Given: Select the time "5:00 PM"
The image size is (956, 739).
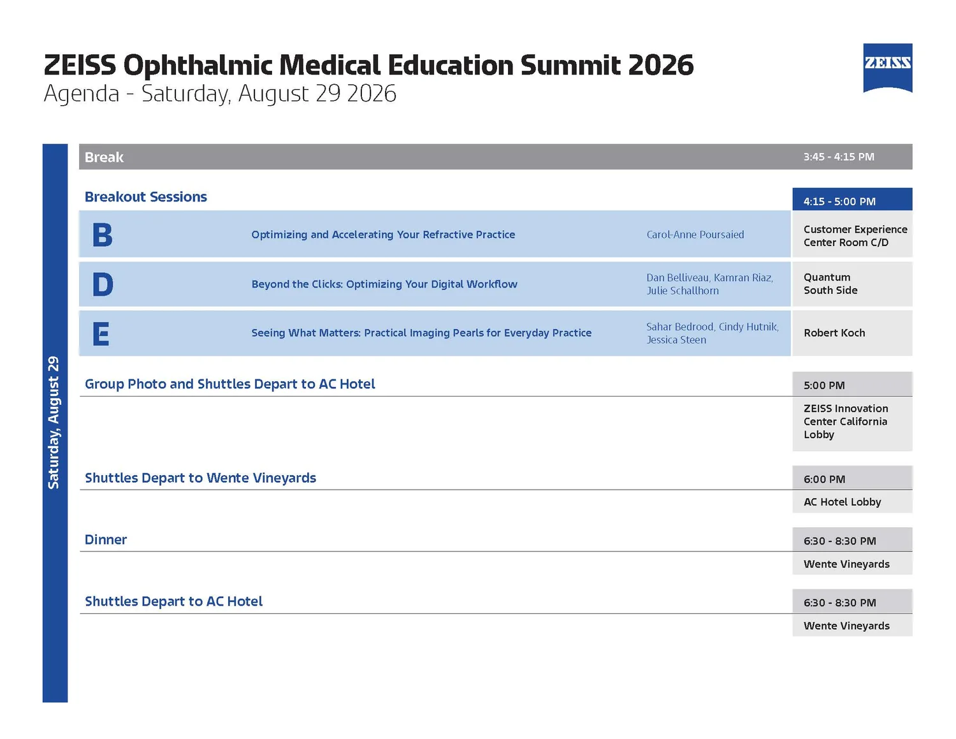Looking at the screenshot, I should 824,385.
